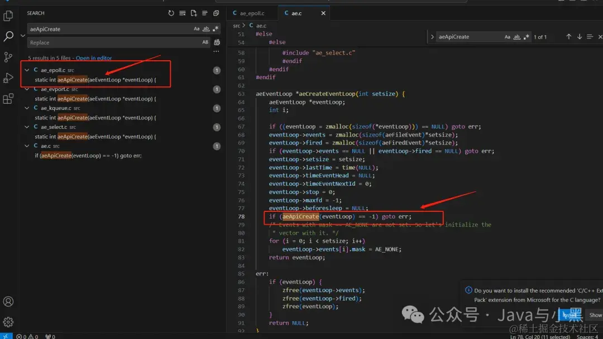Refresh the search results
This screenshot has height=339, width=603.
(x=171, y=13)
